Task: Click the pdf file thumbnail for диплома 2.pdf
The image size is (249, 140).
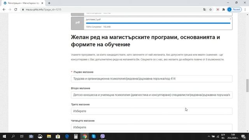Action: tap(77, 23)
